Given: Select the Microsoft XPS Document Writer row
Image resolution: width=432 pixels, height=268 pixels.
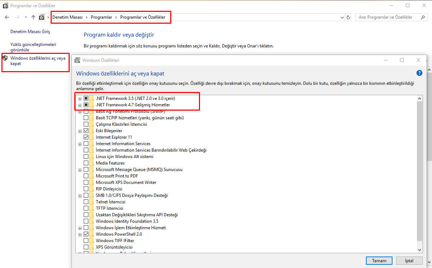Looking at the screenshot, I should (126, 182).
